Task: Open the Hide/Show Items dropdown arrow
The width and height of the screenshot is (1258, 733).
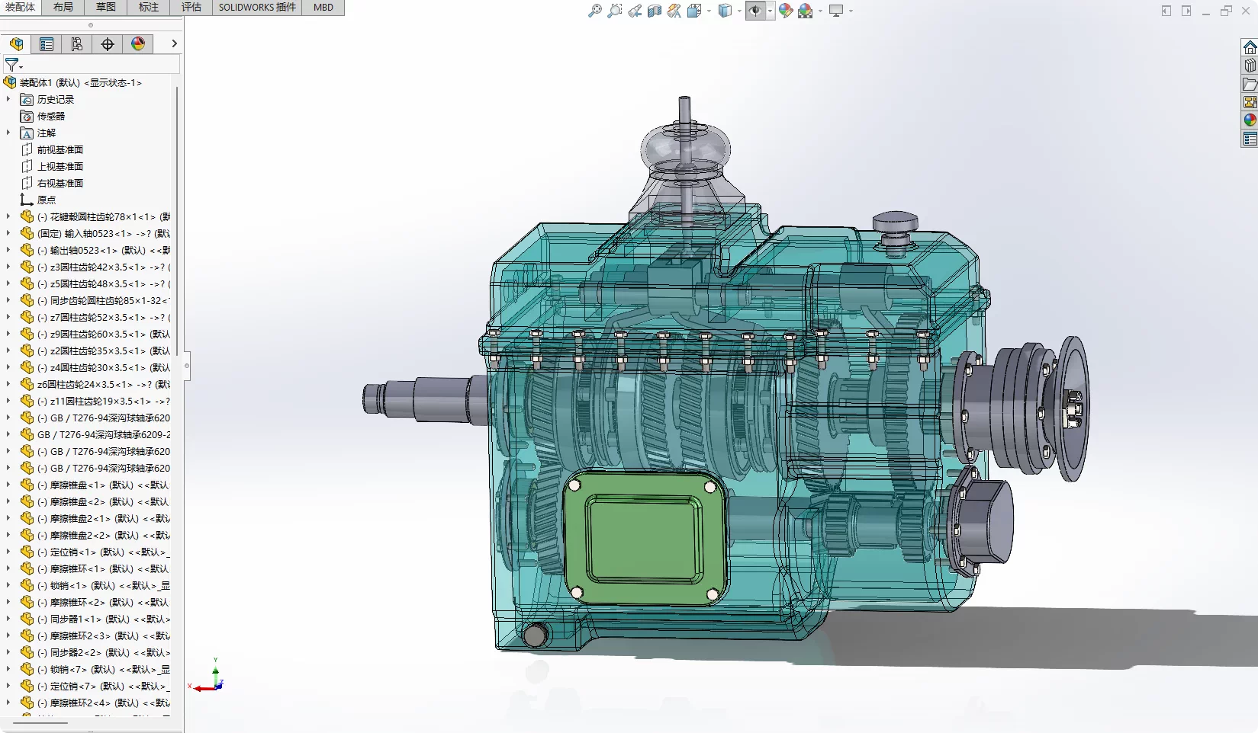Action: tap(770, 11)
